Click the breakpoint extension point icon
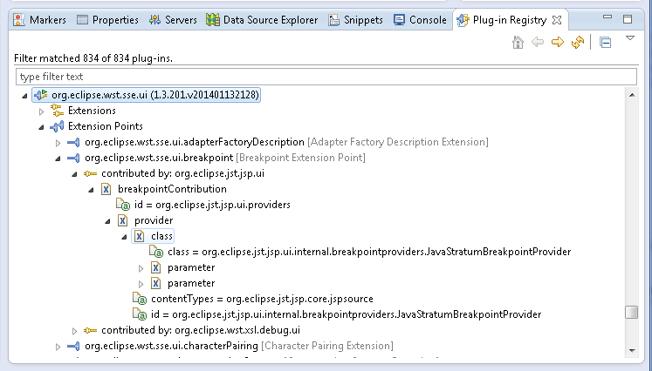Screen dimensions: 652x371 pos(73,158)
